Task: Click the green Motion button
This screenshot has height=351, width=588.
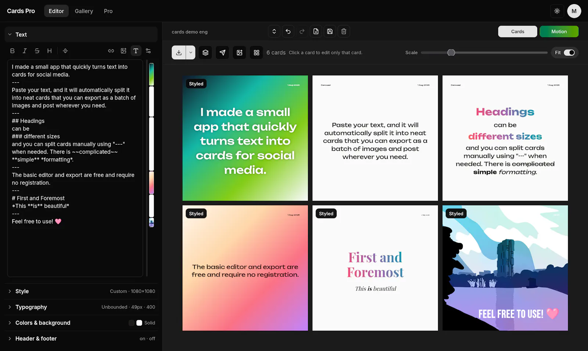Action: point(559,32)
